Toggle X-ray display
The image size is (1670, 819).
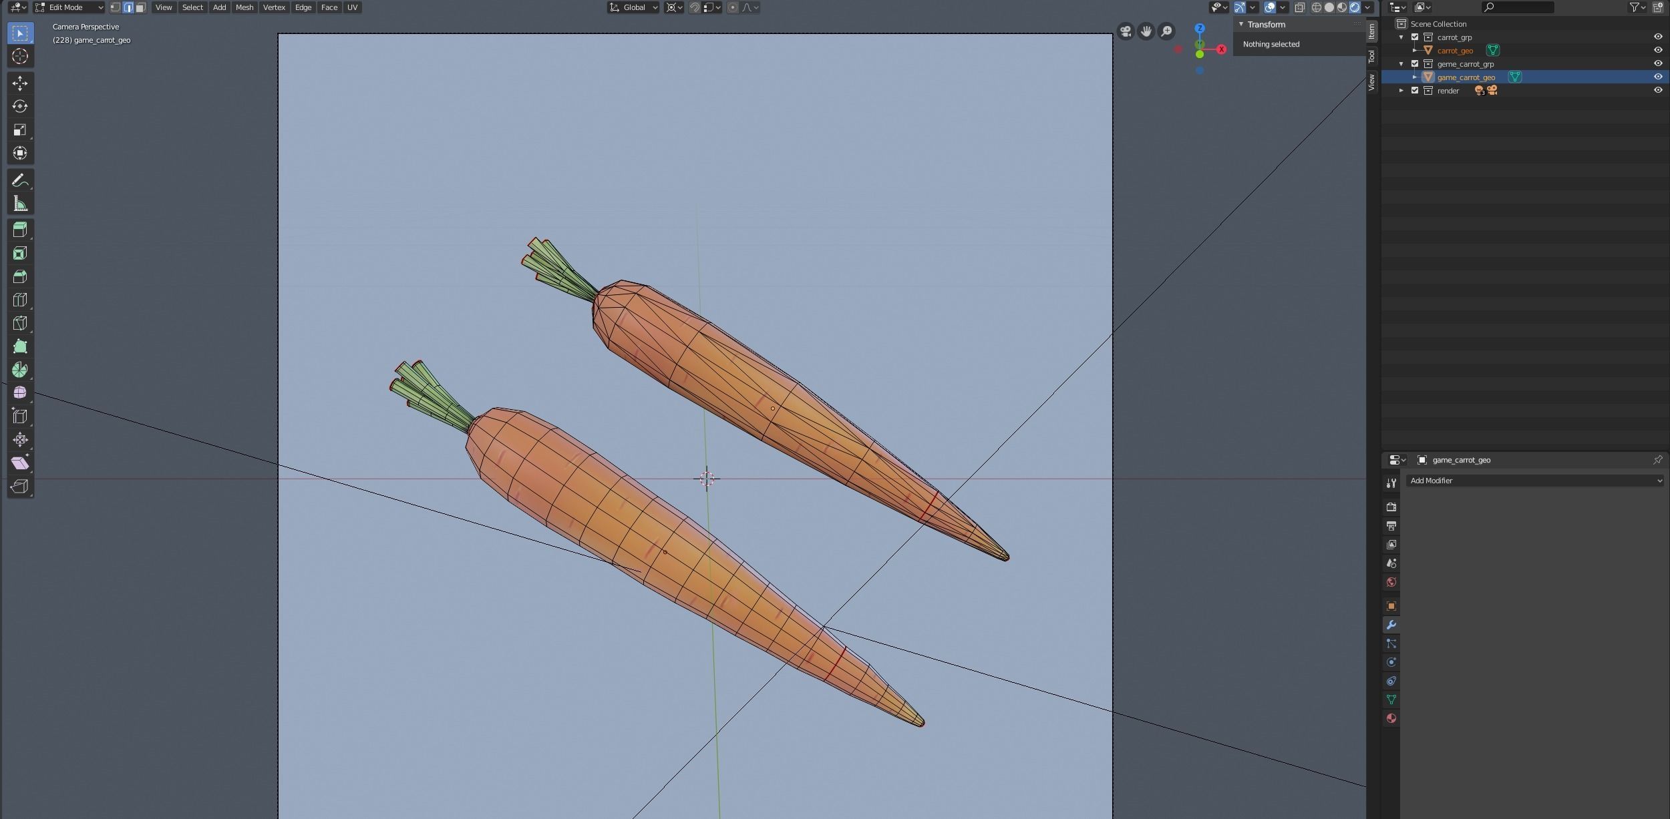(1299, 7)
